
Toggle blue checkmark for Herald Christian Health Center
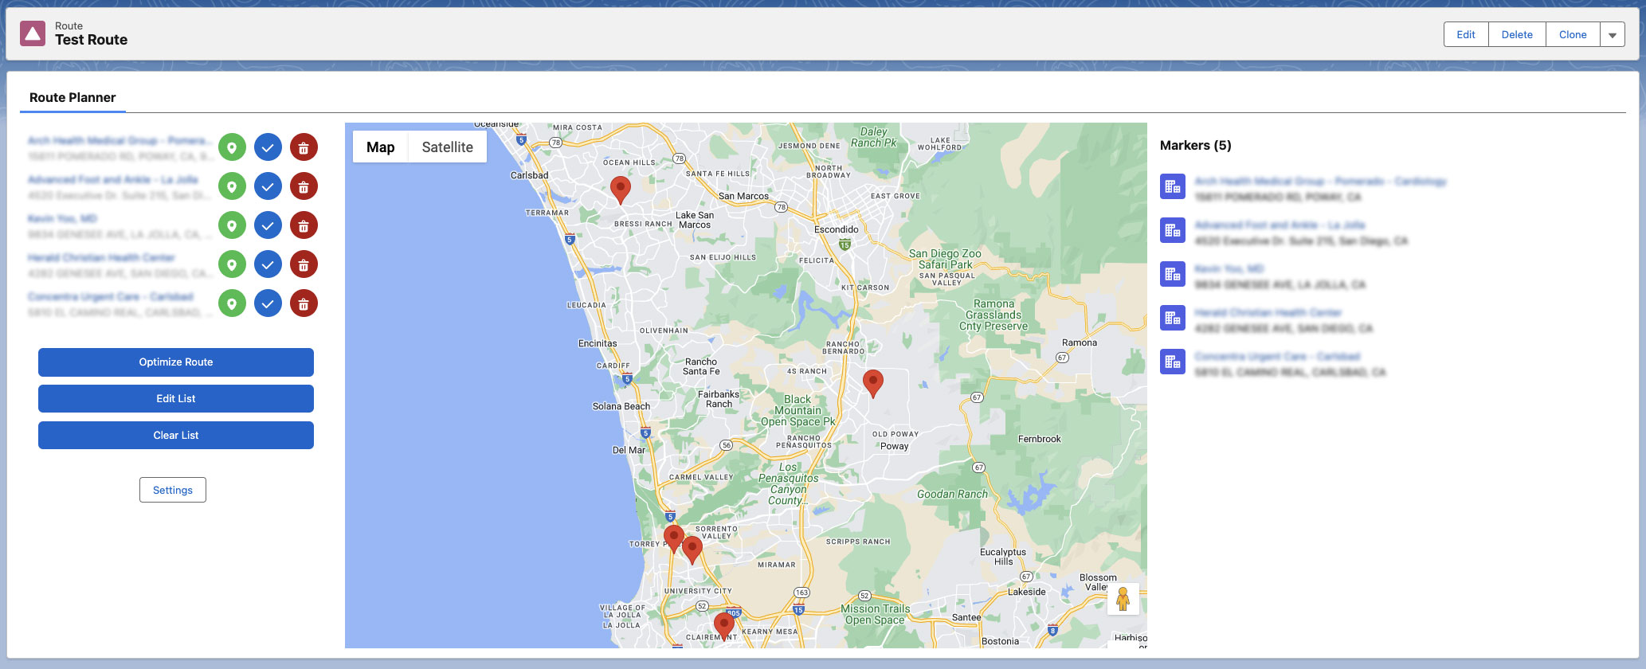point(268,264)
